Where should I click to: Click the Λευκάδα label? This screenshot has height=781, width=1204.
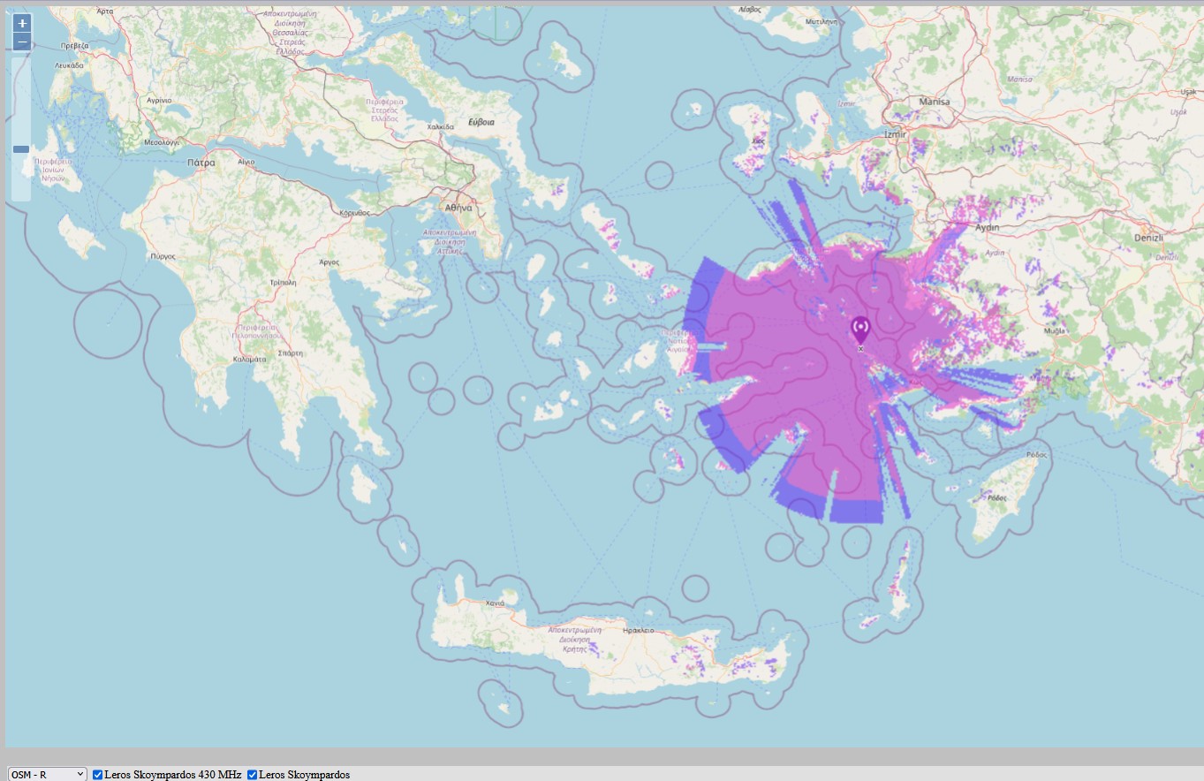coord(68,65)
